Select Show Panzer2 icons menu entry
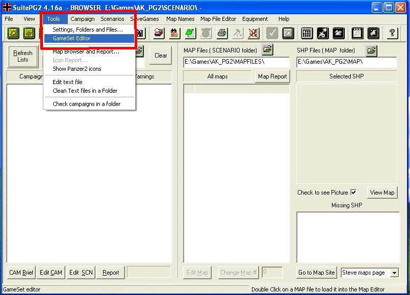 (77, 69)
